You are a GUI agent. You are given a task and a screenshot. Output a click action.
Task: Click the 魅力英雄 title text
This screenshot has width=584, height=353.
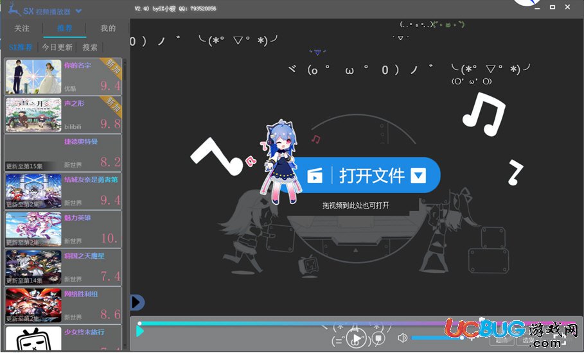pyautogui.click(x=78, y=218)
